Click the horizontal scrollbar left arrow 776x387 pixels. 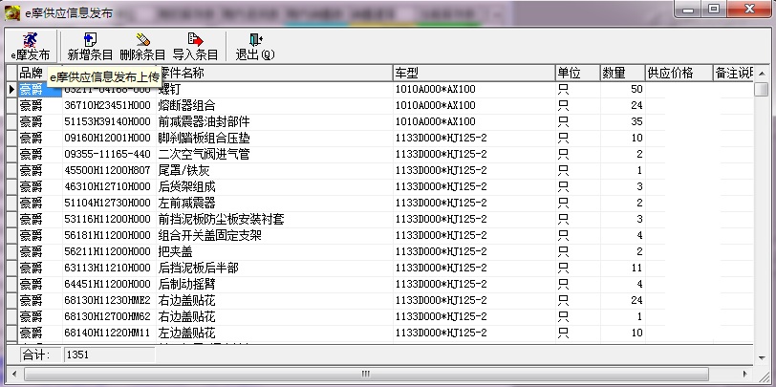pos(13,374)
